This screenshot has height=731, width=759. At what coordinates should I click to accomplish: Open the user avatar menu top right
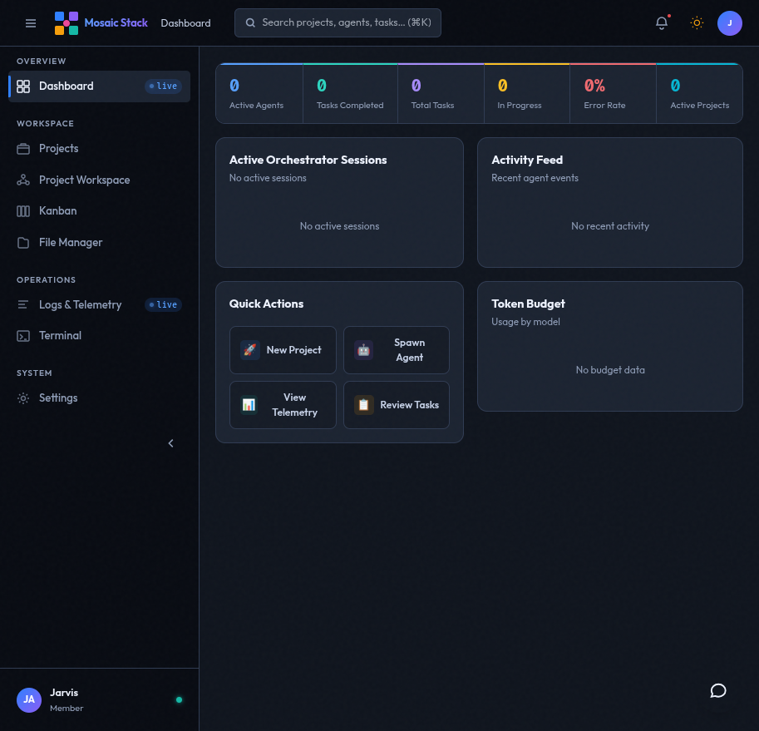(x=730, y=23)
